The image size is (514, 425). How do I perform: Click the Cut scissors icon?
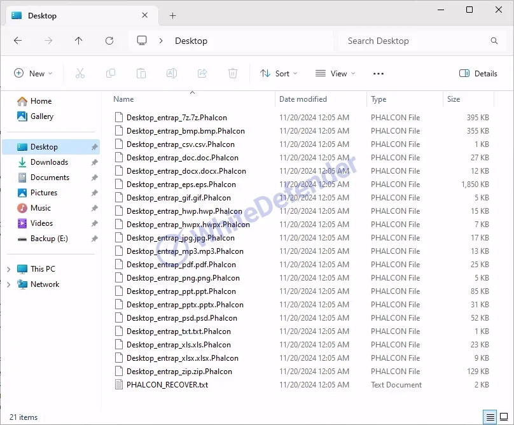(80, 73)
